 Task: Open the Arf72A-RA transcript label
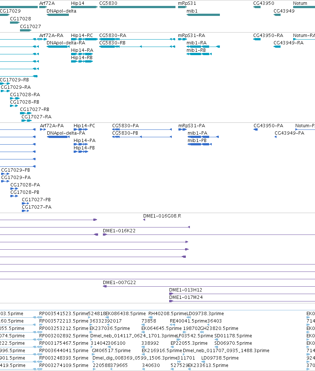(51, 36)
